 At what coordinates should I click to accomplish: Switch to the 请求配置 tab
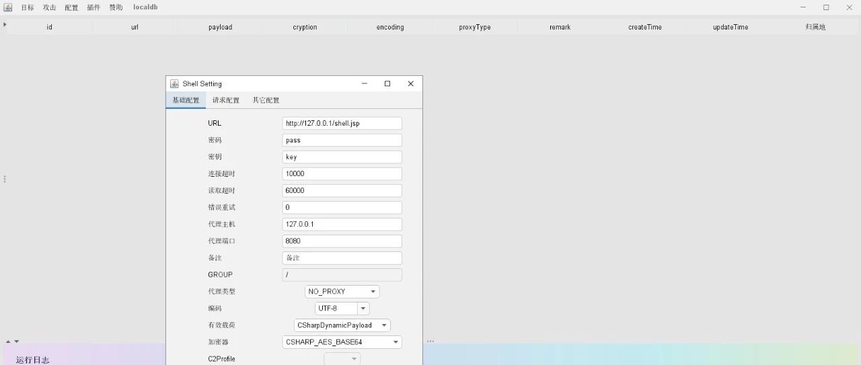coord(226,100)
